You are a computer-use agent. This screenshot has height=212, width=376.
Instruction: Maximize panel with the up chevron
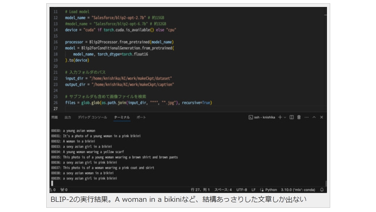314,118
